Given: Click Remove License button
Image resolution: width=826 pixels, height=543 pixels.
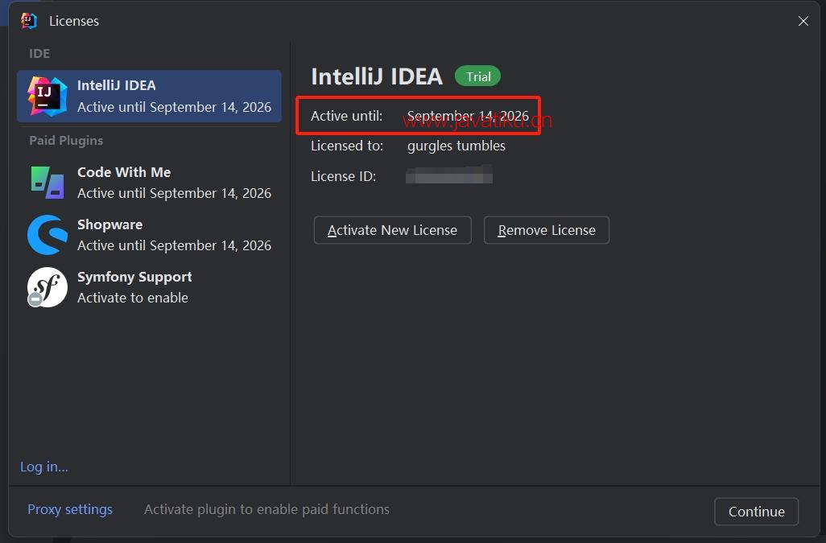Looking at the screenshot, I should coord(547,230).
